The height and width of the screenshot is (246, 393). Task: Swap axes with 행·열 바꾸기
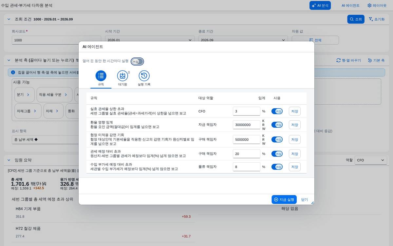[348, 60]
